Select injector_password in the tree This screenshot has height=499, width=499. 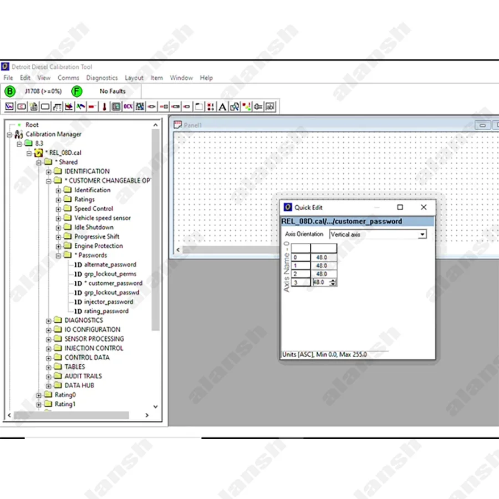(x=109, y=302)
